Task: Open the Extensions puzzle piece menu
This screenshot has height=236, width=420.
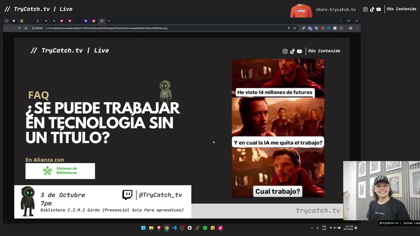Action: pyautogui.click(x=341, y=28)
